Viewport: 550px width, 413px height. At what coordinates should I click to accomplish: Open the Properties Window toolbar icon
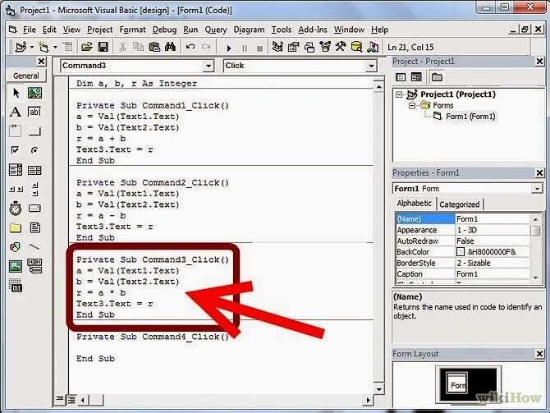[x=293, y=47]
